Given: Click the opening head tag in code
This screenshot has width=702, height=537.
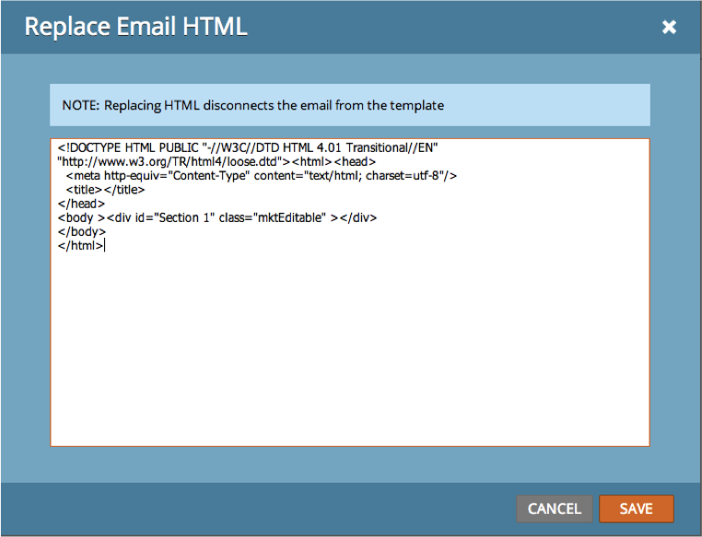Looking at the screenshot, I should (x=355, y=161).
